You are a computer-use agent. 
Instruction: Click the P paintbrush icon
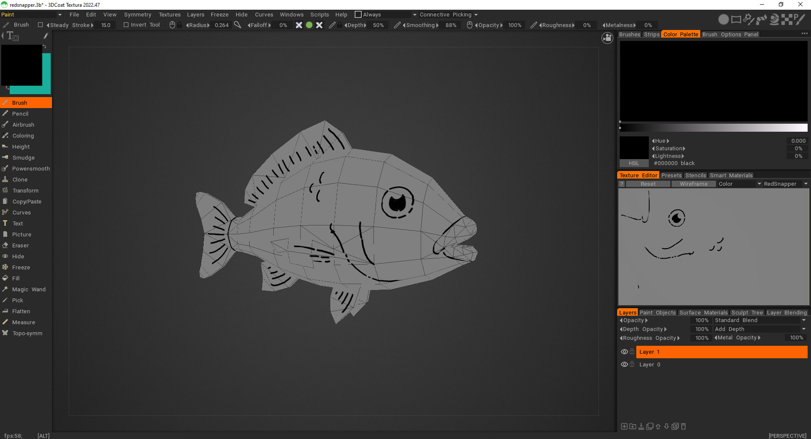(799, 19)
